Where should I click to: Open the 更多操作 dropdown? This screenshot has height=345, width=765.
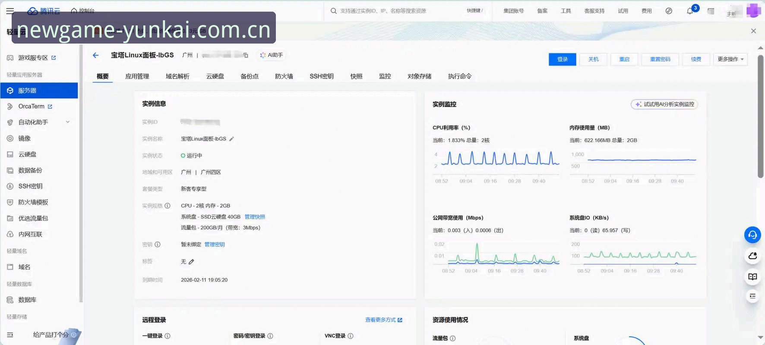click(x=730, y=60)
